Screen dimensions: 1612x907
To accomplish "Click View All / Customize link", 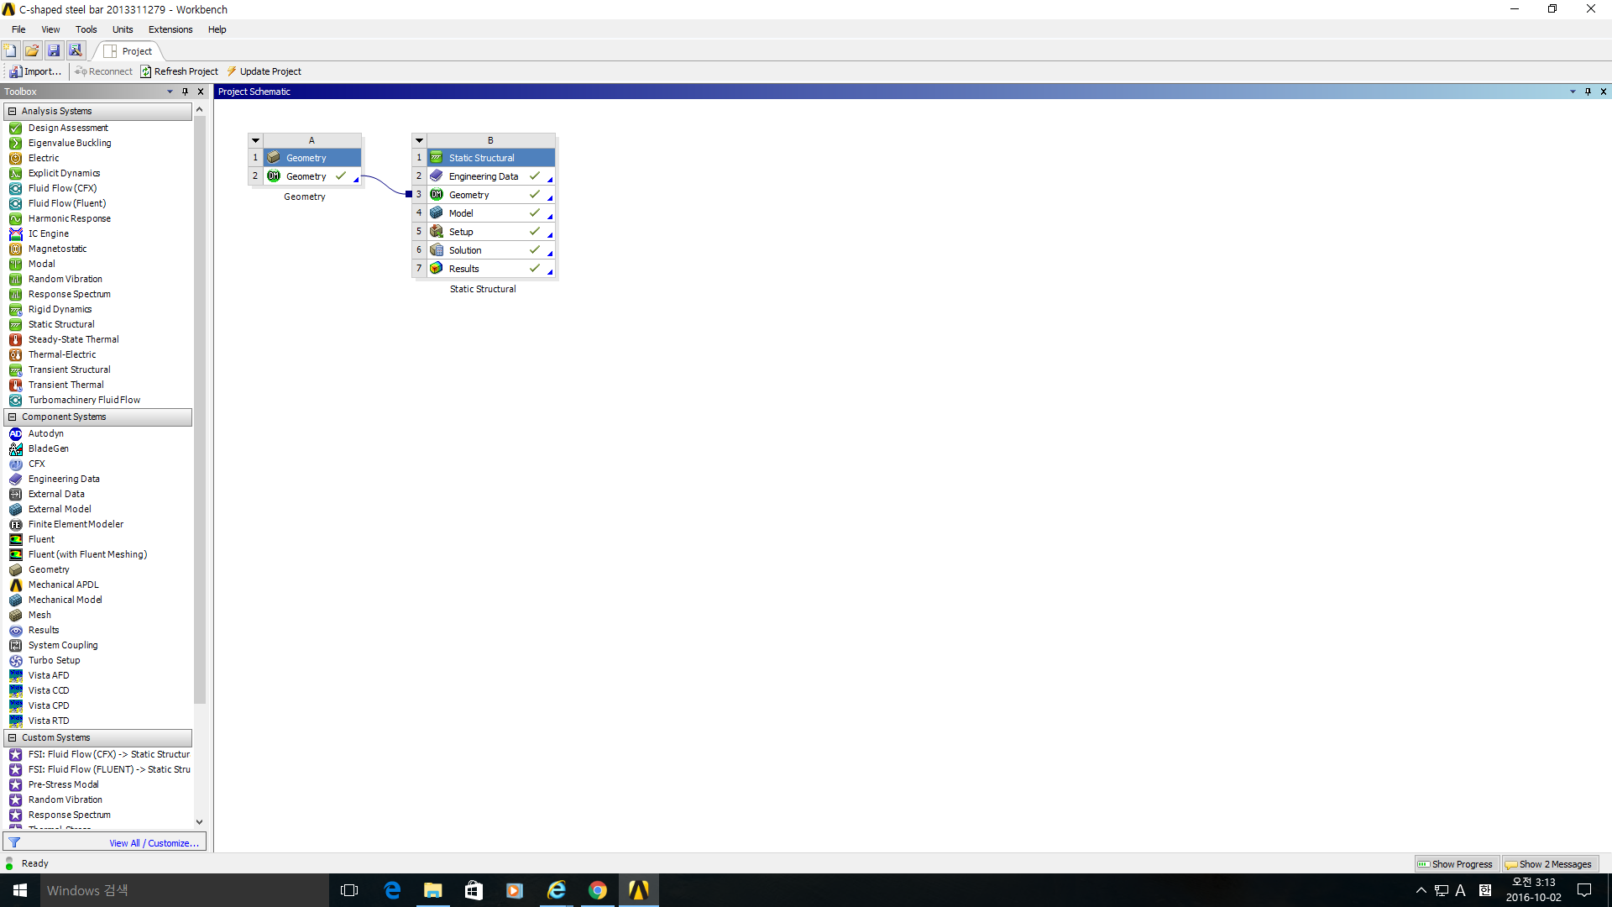I will (154, 843).
